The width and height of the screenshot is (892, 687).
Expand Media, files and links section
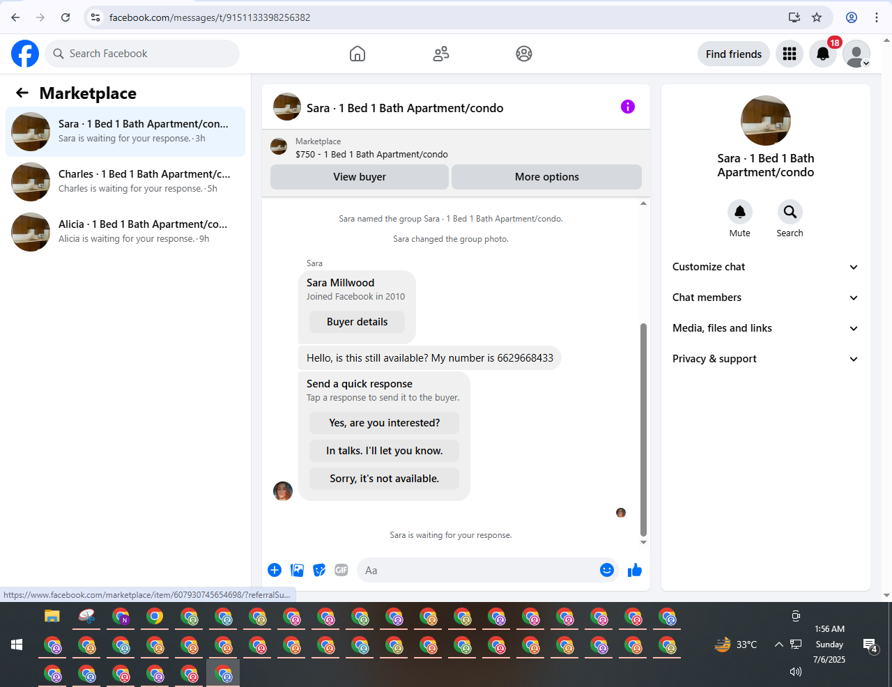765,328
